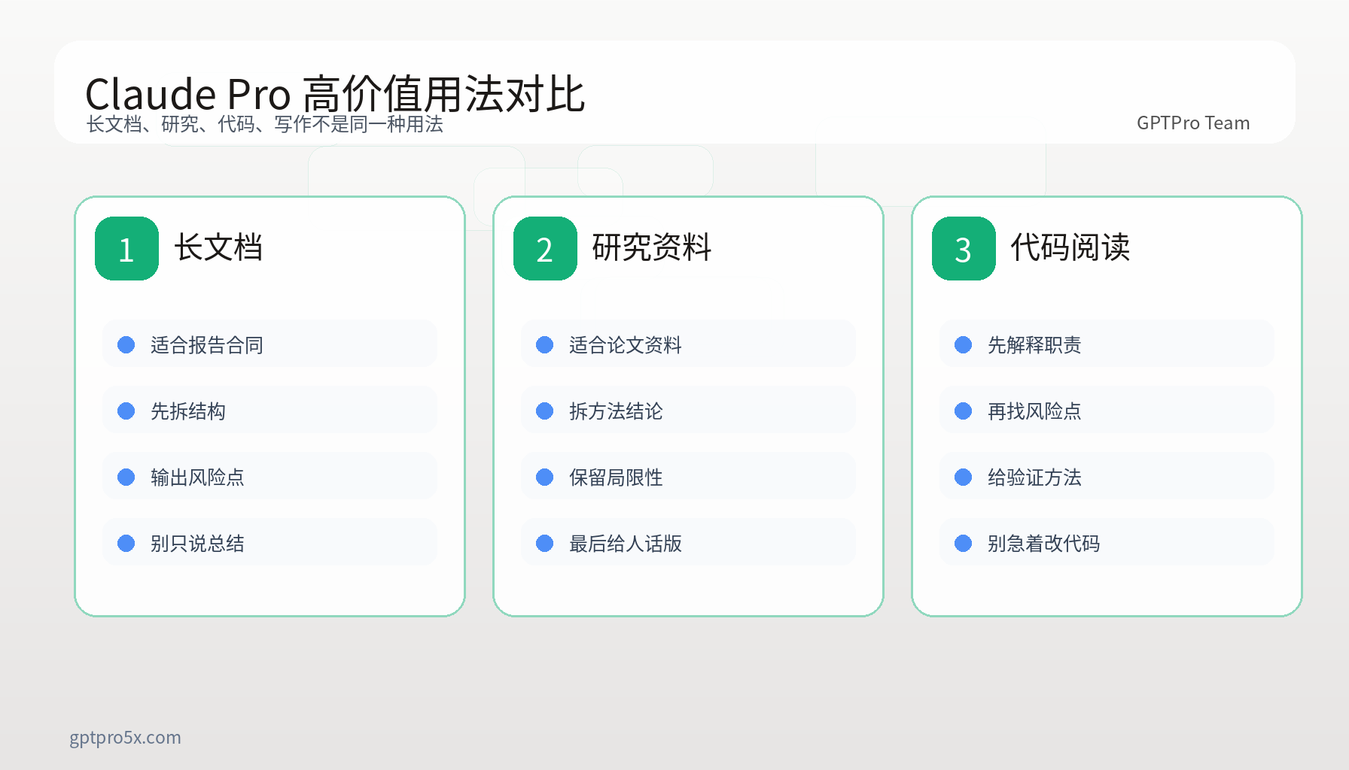Select the 再找风险点 item text
This screenshot has width=1349, height=770.
point(1034,411)
